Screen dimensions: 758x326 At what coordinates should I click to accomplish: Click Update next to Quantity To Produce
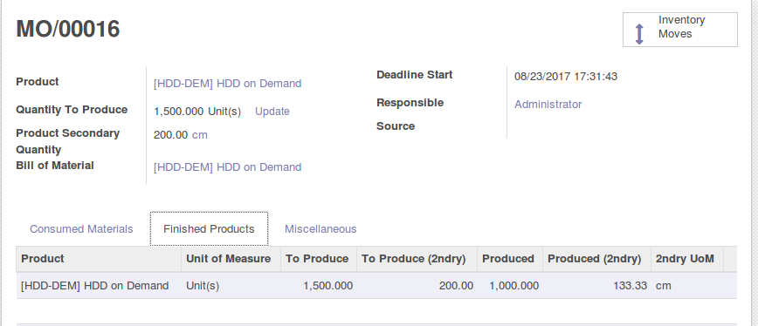(272, 112)
